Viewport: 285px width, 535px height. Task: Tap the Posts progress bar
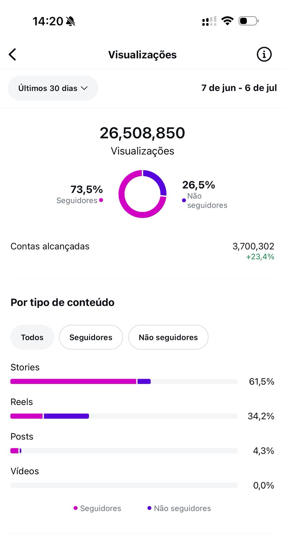124,451
